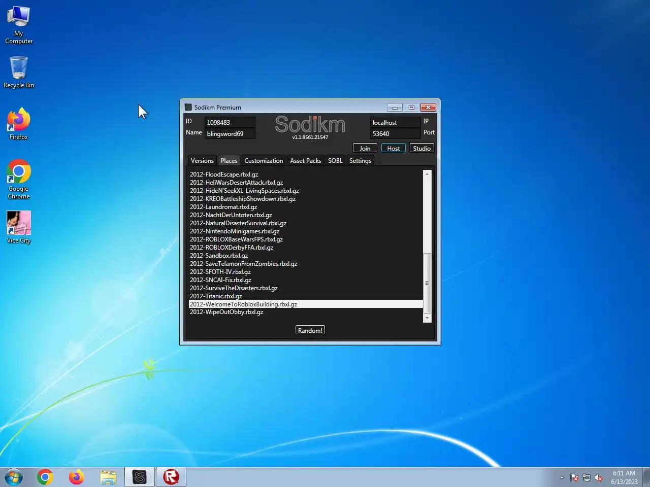Select 2012-SaveTelamonFromZombies.rbxl.gz
This screenshot has width=650, height=487.
tap(306, 264)
